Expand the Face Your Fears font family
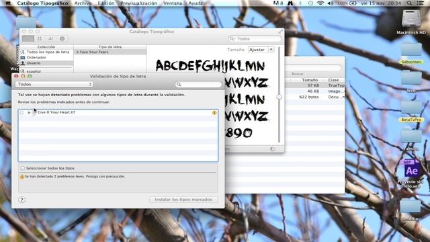This screenshot has width=430, height=242. (78, 52)
